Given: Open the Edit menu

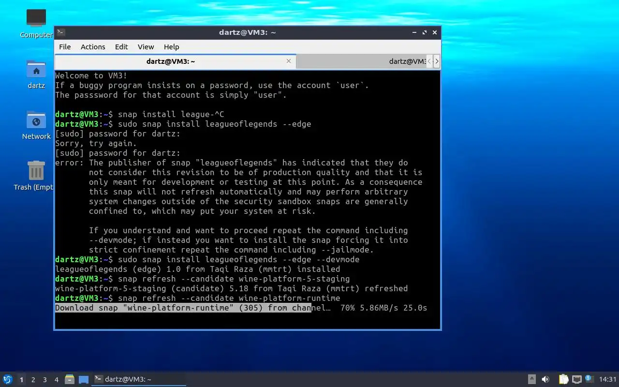Looking at the screenshot, I should point(121,46).
